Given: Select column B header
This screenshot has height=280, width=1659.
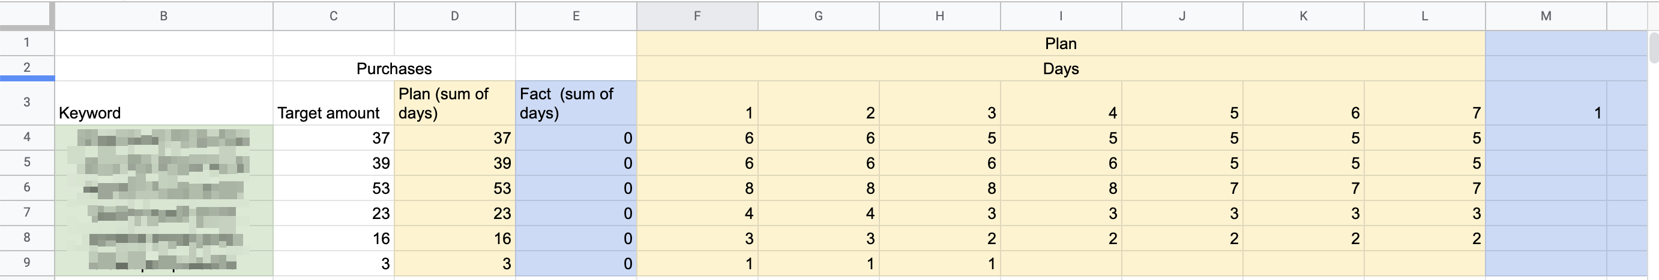Looking at the screenshot, I should [x=164, y=16].
